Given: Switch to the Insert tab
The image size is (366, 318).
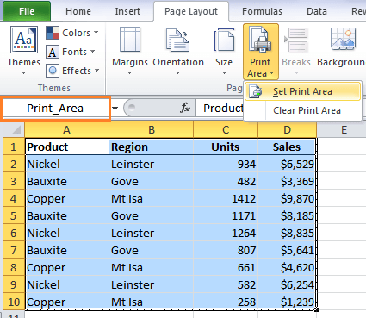Looking at the screenshot, I should (127, 11).
